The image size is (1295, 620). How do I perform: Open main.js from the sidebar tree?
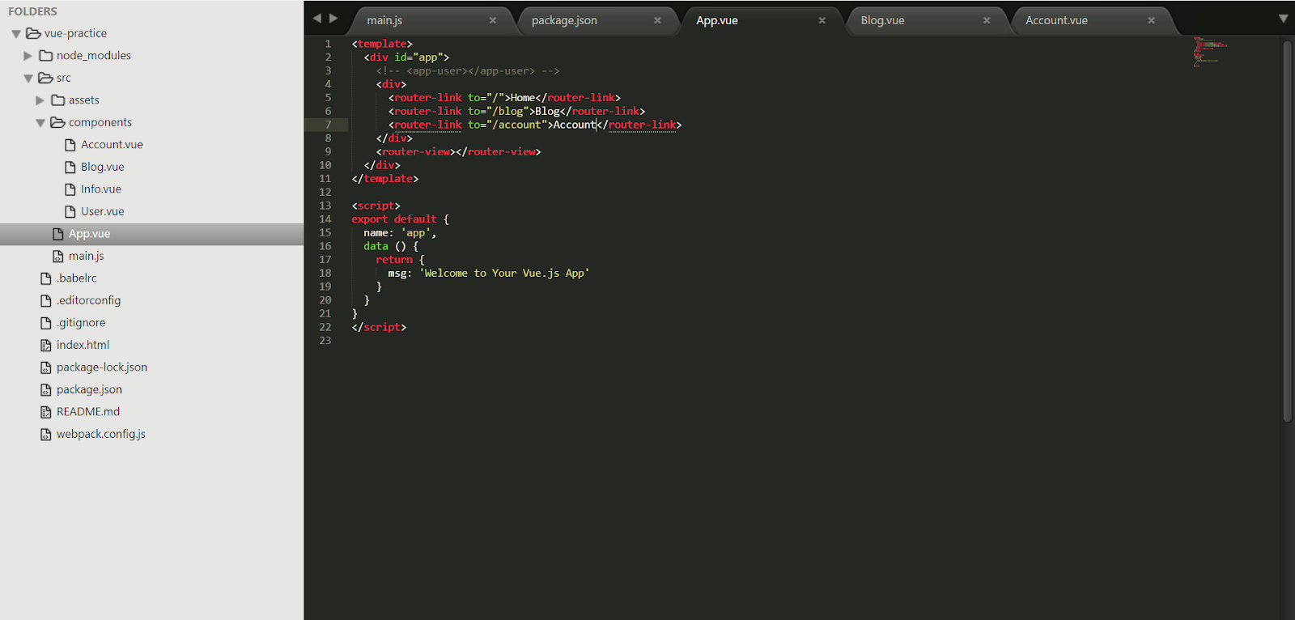pos(87,256)
